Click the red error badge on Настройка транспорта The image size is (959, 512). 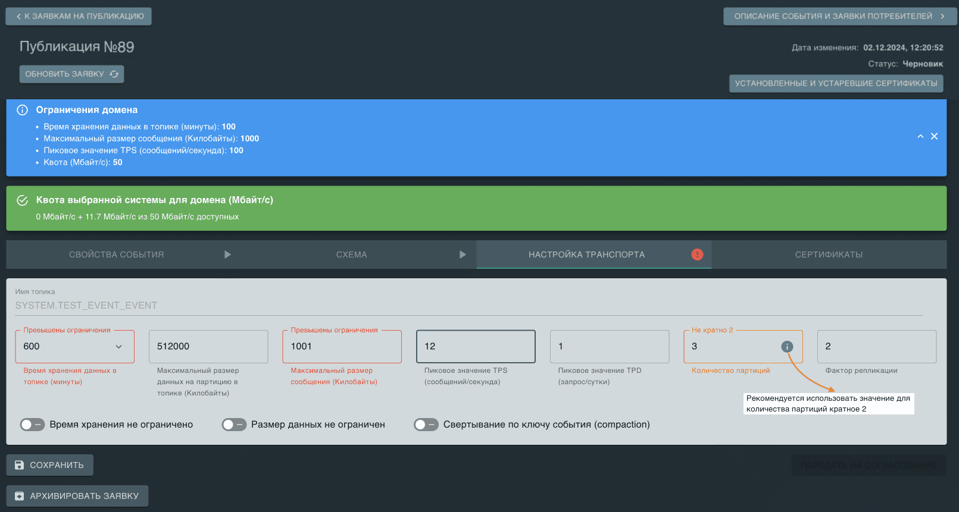[x=697, y=255]
